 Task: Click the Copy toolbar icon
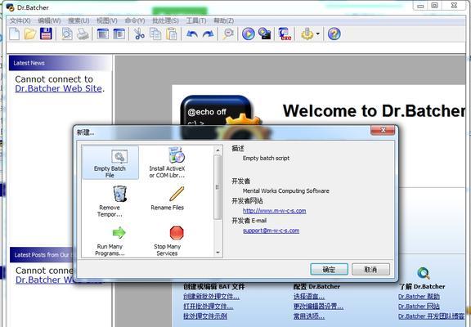click(x=155, y=34)
